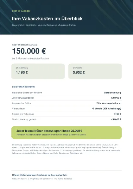Click the 'Kosten pro Vakanztag' row label
Viewport: 133px width, 189px height.
(x=23, y=114)
